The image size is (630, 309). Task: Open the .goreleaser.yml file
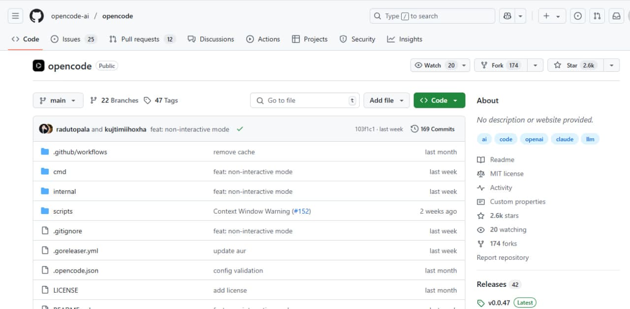76,250
